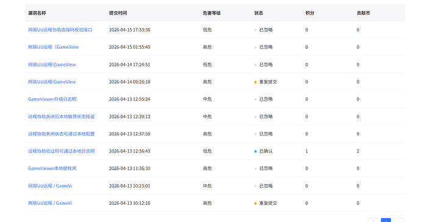421x222 pixels.
Task: Select the timestamp 2026-04-15 17:33:36
Action: pos(130,30)
